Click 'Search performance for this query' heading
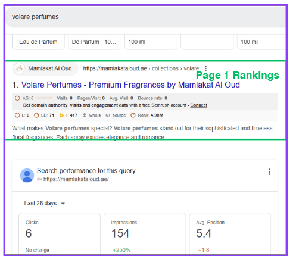The width and height of the screenshot is (293, 256). click(x=86, y=171)
